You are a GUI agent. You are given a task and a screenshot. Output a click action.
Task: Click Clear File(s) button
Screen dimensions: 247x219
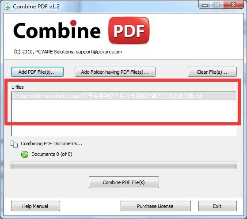pos(212,72)
